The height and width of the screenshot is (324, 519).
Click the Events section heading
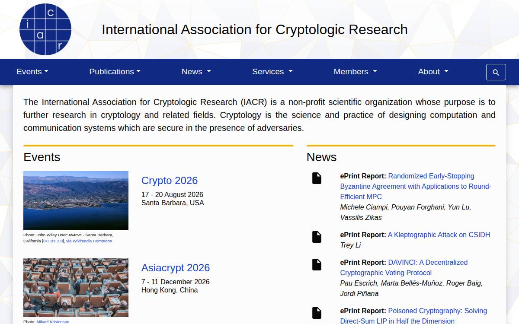[42, 157]
